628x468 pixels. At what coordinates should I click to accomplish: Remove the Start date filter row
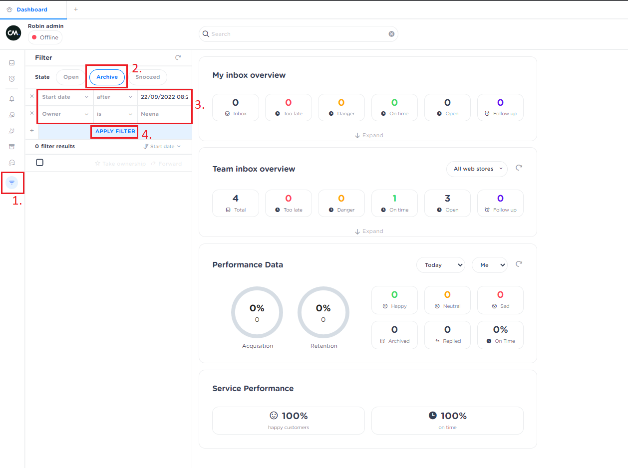point(32,96)
